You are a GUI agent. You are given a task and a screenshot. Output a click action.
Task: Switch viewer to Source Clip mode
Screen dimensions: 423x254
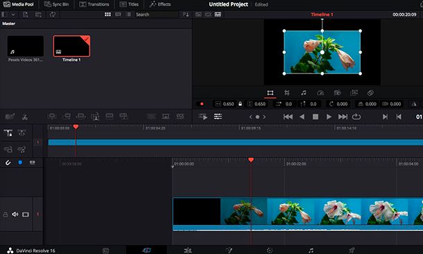click(198, 15)
